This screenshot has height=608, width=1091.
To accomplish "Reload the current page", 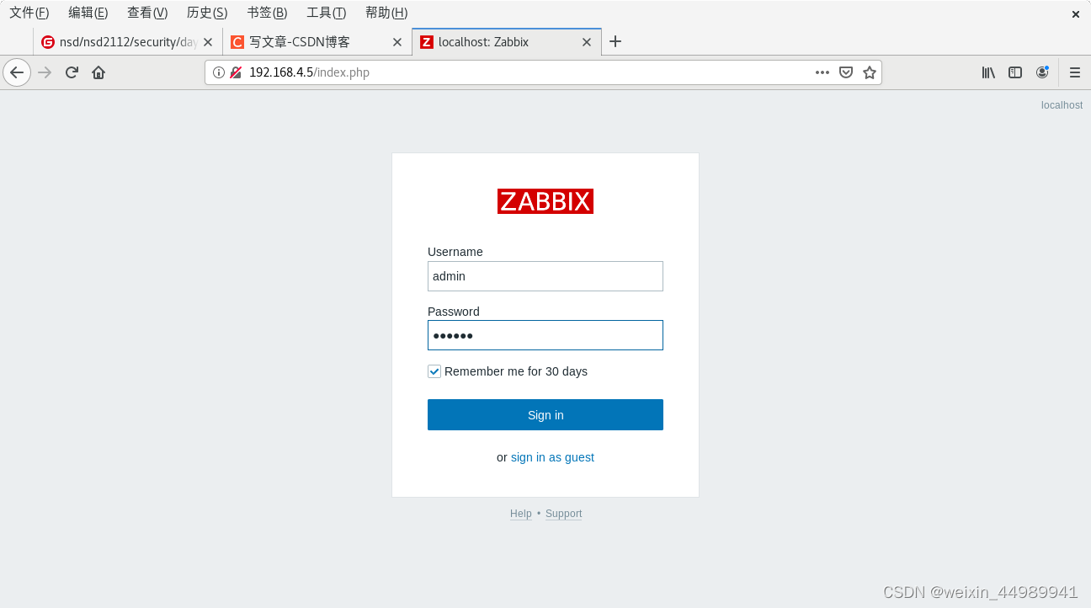I will point(72,72).
